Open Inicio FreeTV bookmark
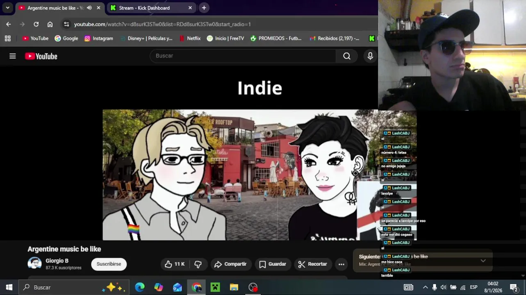Image resolution: width=526 pixels, height=295 pixels. 225,38
